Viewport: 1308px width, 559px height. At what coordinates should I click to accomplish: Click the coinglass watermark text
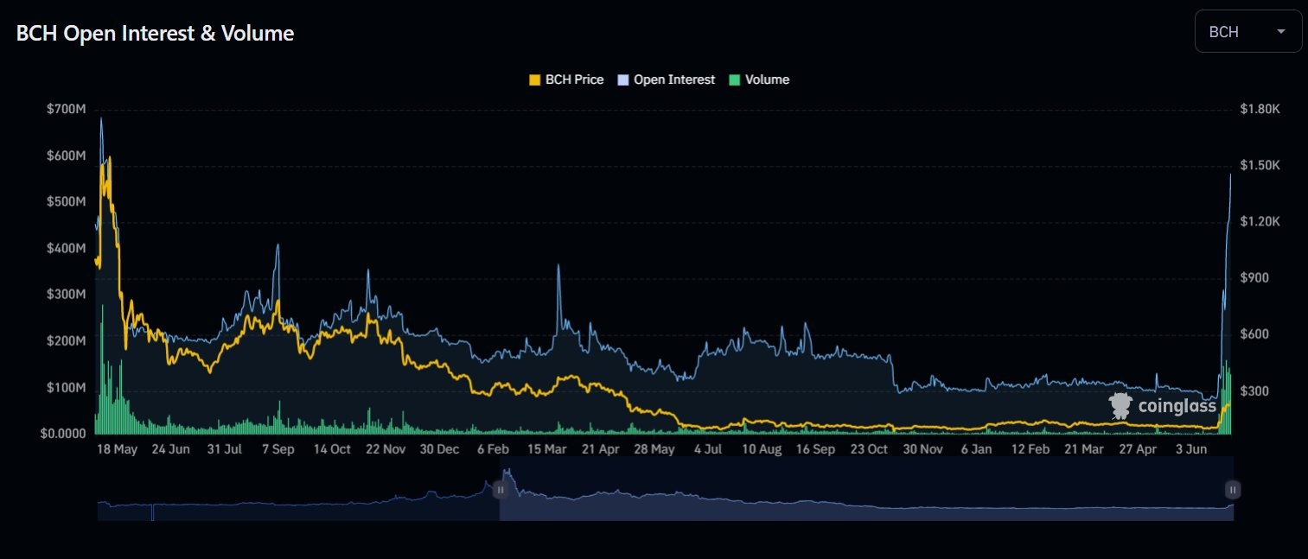pos(1177,406)
